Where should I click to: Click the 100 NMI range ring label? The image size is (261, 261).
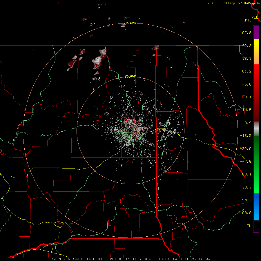coord(130,23)
